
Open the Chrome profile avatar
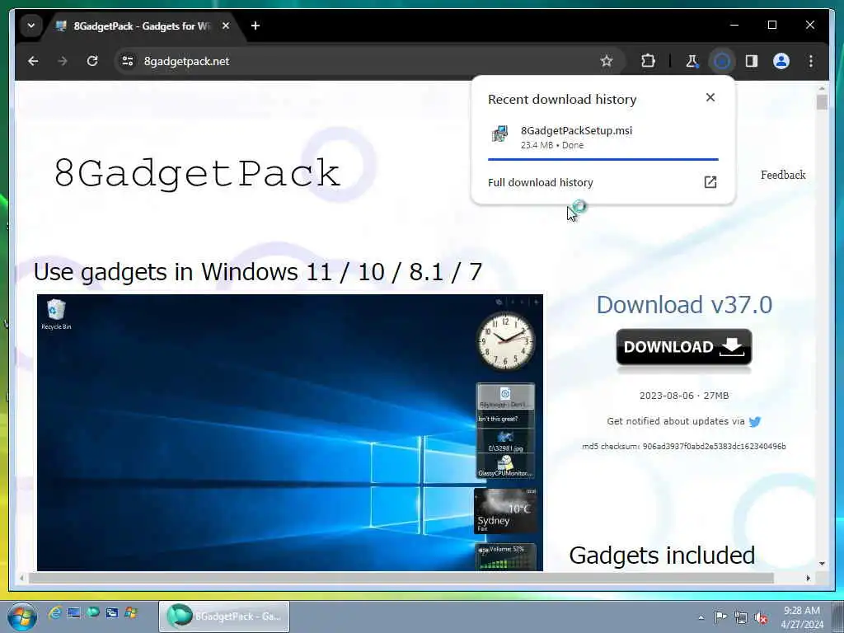pyautogui.click(x=781, y=61)
